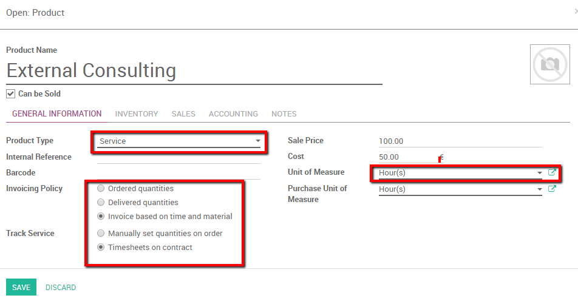578x301 pixels.
Task: Select Manually set quantities on order
Action: 101,233
